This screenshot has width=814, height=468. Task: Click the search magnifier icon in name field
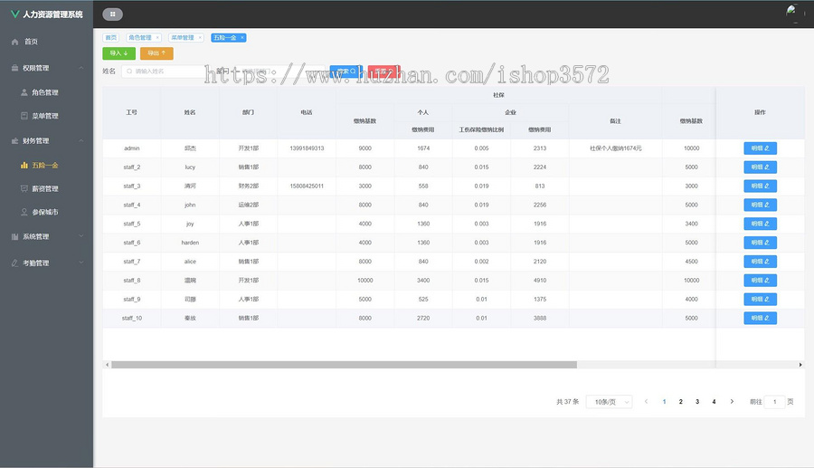pos(129,72)
